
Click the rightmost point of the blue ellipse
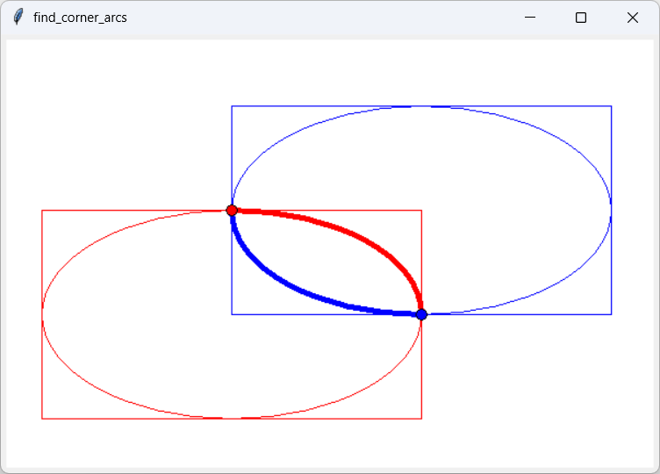coord(611,210)
